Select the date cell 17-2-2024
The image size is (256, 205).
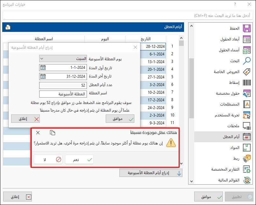coord(153,100)
